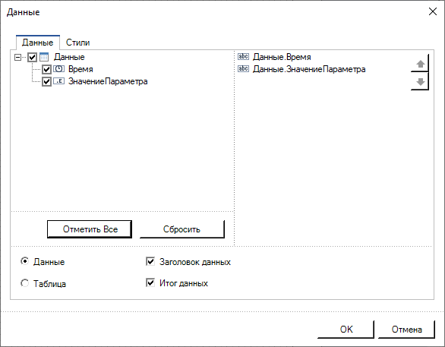Click the Отметить Все button

click(x=90, y=229)
